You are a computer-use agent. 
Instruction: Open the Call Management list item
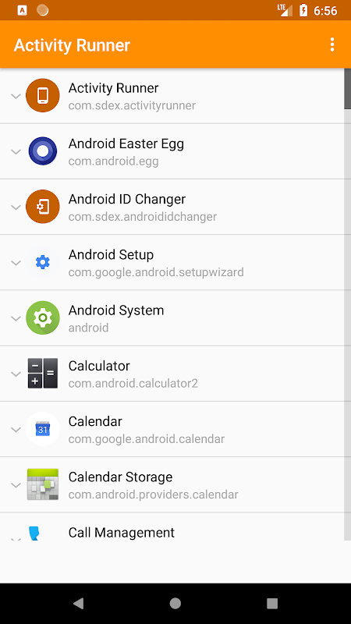pyautogui.click(x=172, y=526)
